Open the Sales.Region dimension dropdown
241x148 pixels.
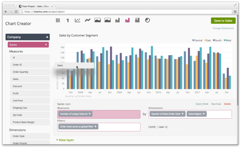coord(197,114)
